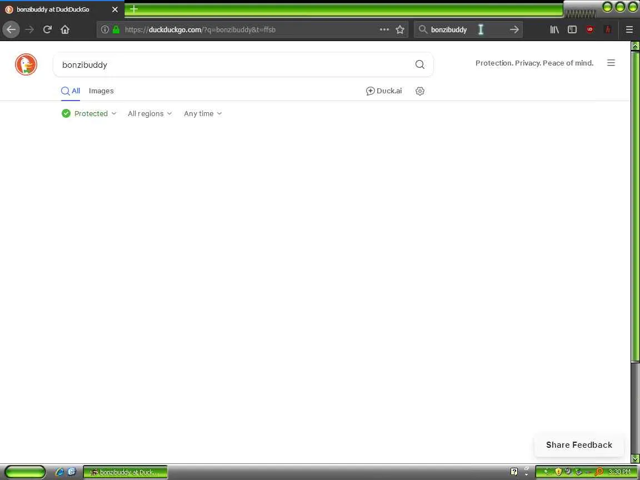This screenshot has width=640, height=480.
Task: Submit search with the go arrow
Action: [x=514, y=29]
